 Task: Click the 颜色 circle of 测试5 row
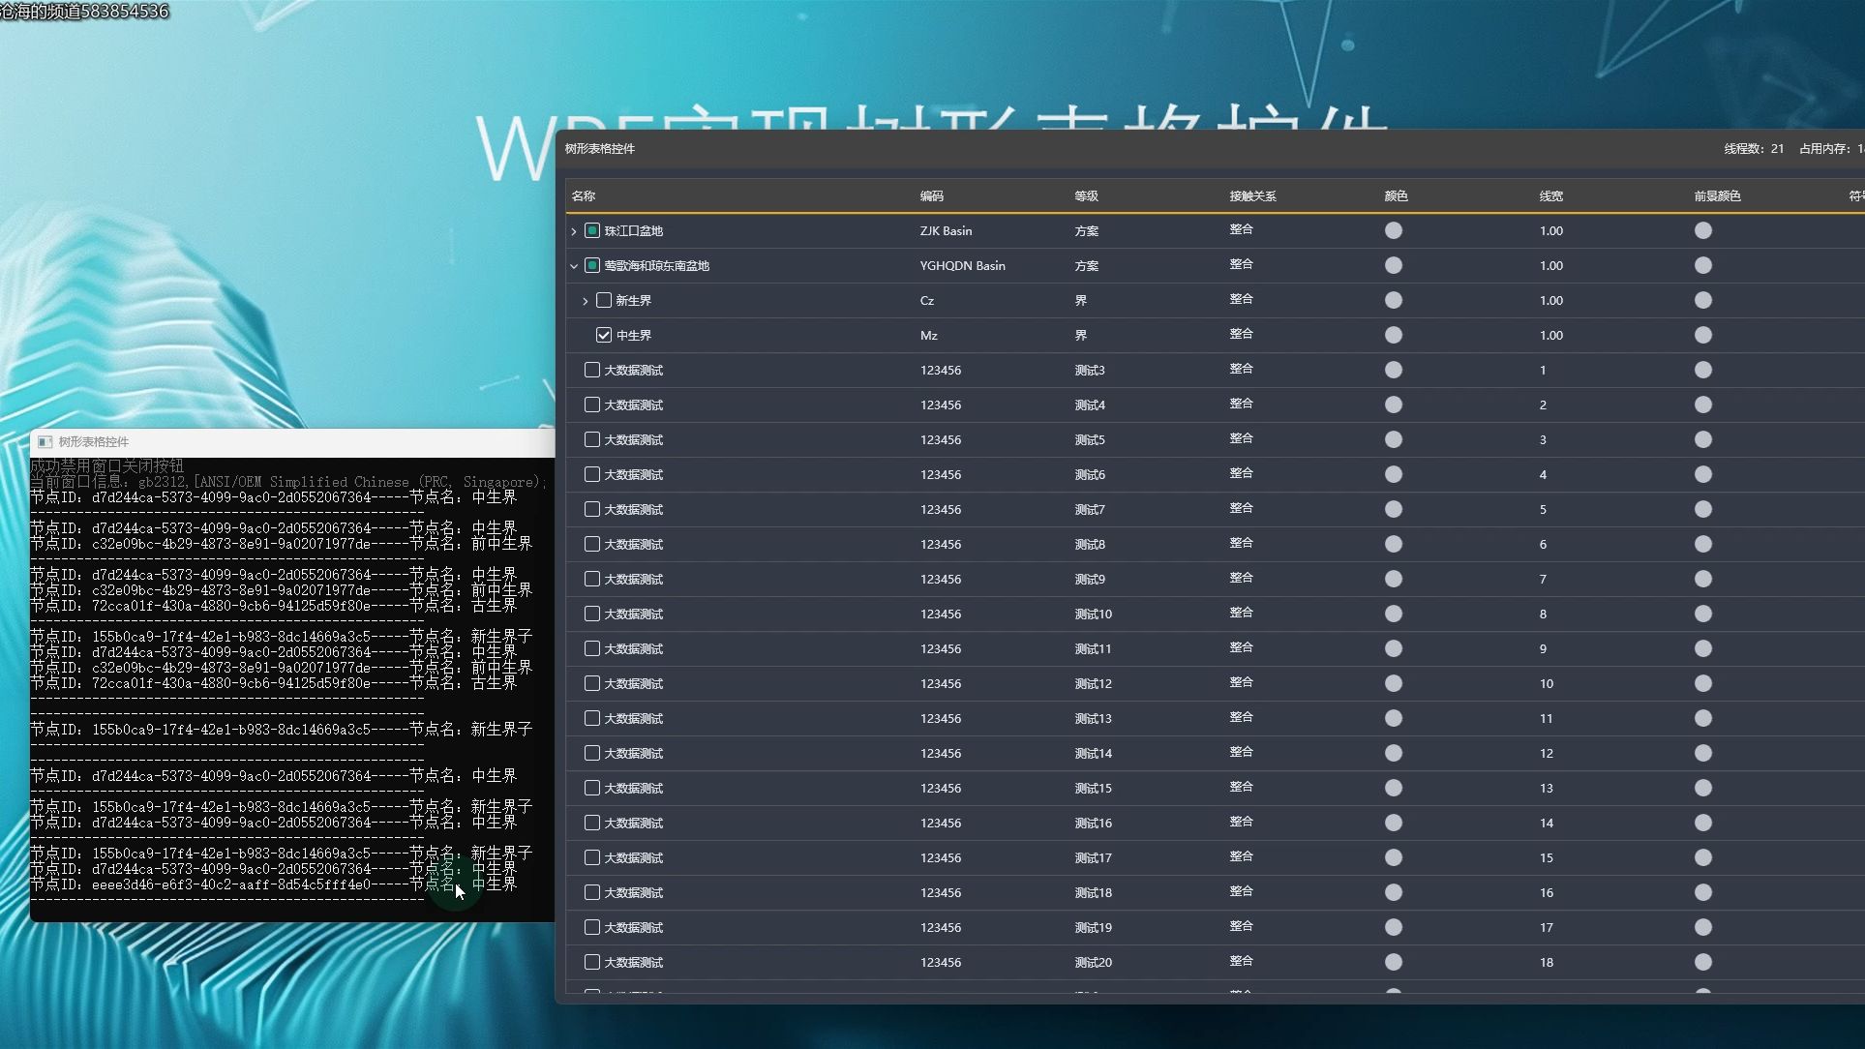click(1394, 439)
